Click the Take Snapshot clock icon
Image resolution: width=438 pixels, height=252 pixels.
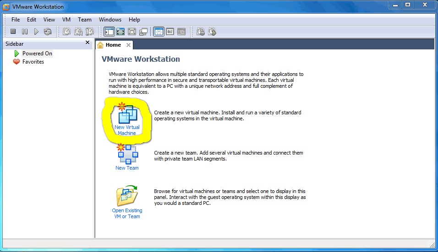coord(66,32)
